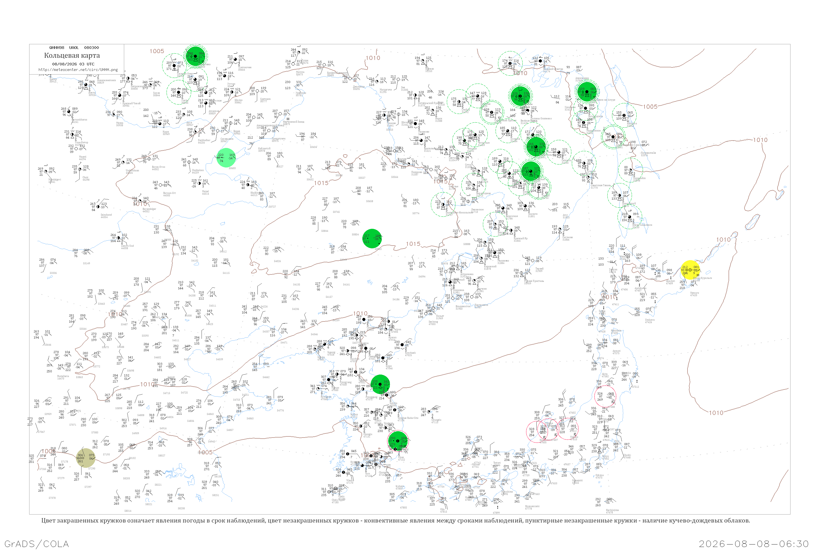Select the "Большой Шантар 31174" station label
Viewport: 826px width, 550px height.
pos(553,70)
